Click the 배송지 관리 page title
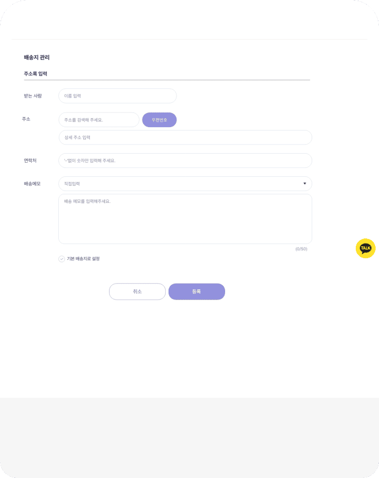 coord(37,58)
